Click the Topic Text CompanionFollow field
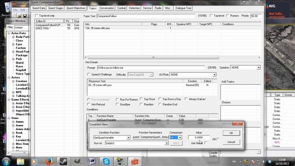The height and width of the screenshot is (166, 295). (x=146, y=16)
